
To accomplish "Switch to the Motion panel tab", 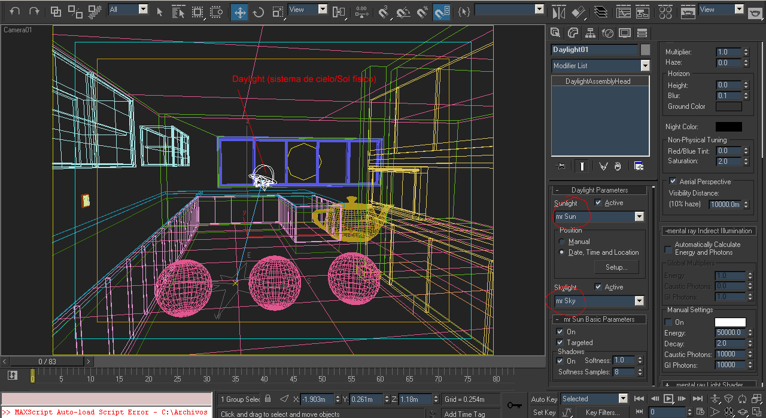I will pyautogui.click(x=607, y=33).
